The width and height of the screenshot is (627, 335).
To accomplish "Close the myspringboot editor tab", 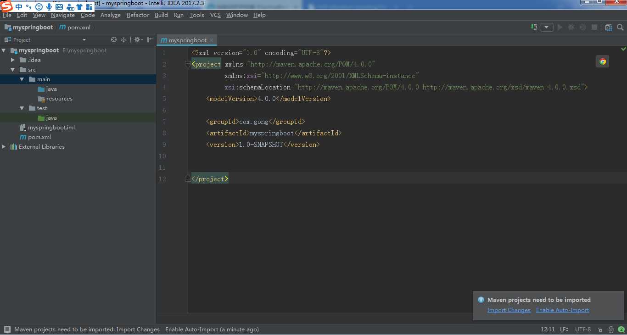I will 212,40.
